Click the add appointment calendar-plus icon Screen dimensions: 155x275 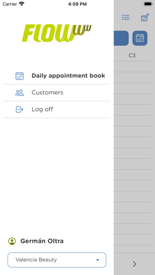(x=145, y=17)
